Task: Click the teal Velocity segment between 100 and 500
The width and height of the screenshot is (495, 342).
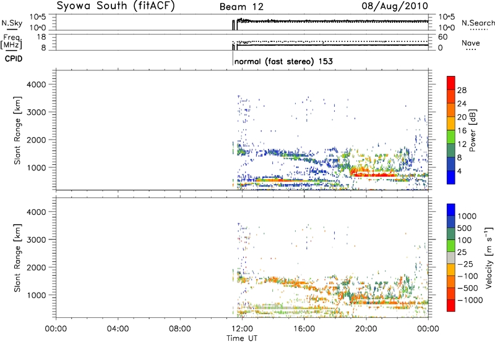Action: 451,234
